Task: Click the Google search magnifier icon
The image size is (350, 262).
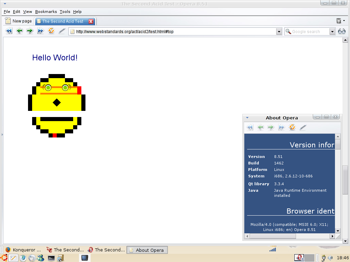Action: coord(288,32)
